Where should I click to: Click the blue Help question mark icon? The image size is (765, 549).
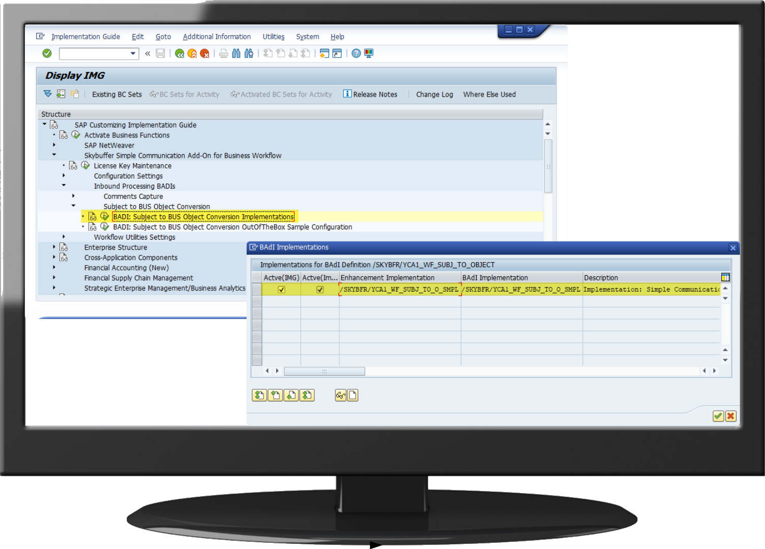(356, 53)
